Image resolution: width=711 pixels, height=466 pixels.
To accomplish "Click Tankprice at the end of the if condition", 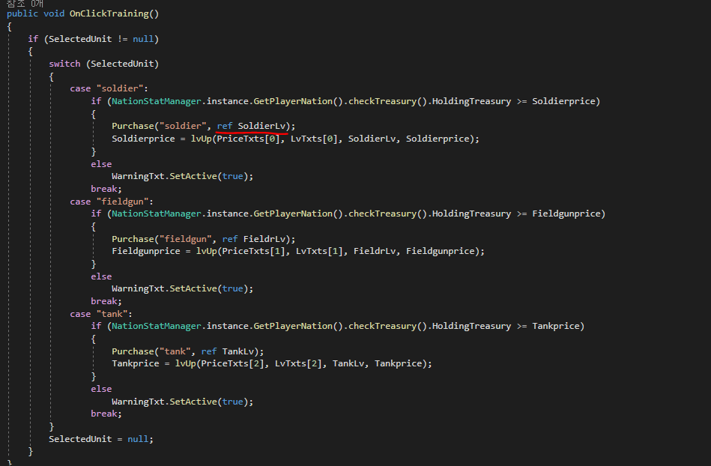I will click(556, 326).
